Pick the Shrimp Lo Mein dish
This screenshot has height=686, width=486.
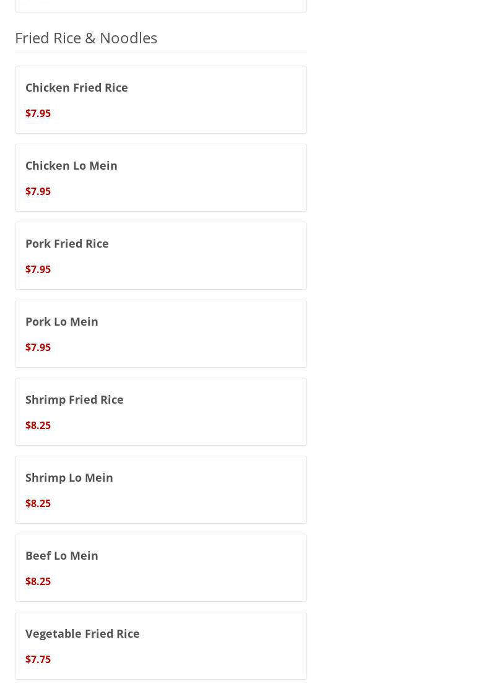(69, 477)
